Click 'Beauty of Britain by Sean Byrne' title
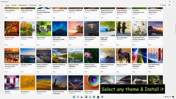Viewport: 176px width, 99px height. pos(59,65)
